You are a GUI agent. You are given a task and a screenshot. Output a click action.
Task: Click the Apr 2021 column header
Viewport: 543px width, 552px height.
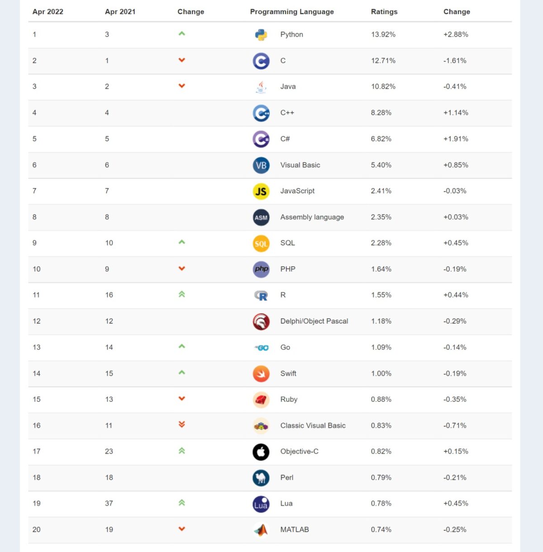[x=120, y=12]
